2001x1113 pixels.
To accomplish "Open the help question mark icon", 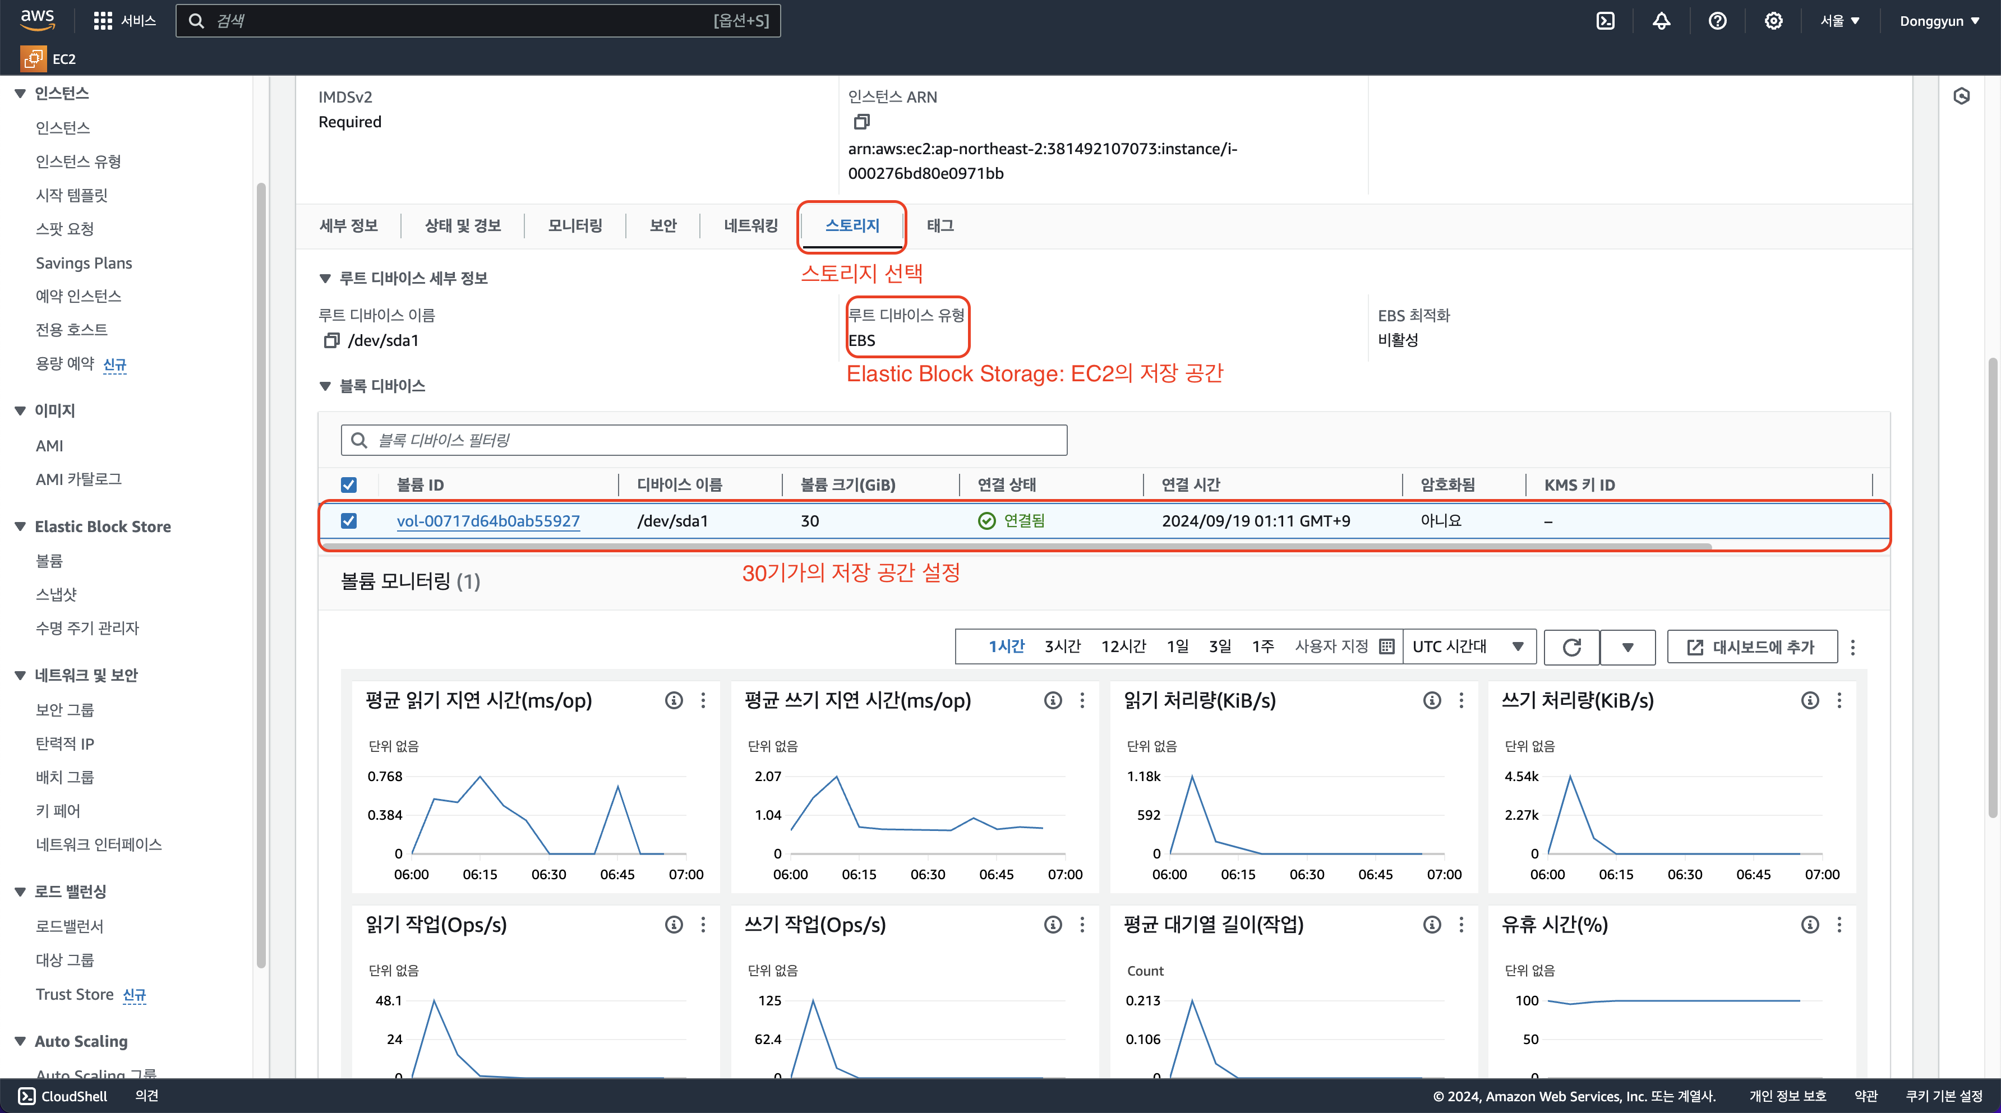I will 1717,21.
